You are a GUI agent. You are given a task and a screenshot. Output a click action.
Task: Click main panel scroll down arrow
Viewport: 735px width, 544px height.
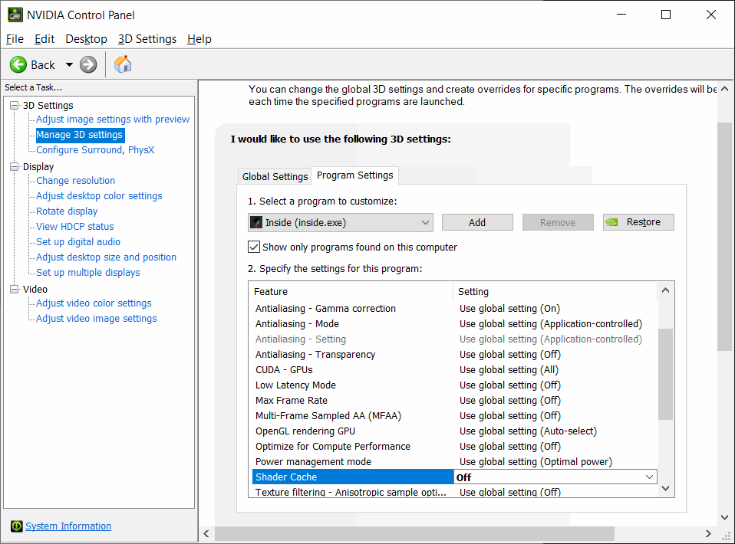(x=725, y=517)
